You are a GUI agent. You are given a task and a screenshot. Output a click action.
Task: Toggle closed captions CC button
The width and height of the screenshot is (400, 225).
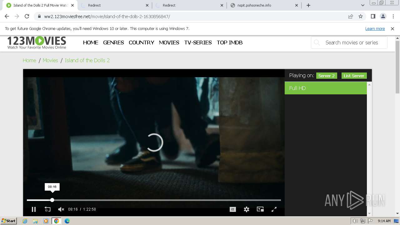click(233, 209)
